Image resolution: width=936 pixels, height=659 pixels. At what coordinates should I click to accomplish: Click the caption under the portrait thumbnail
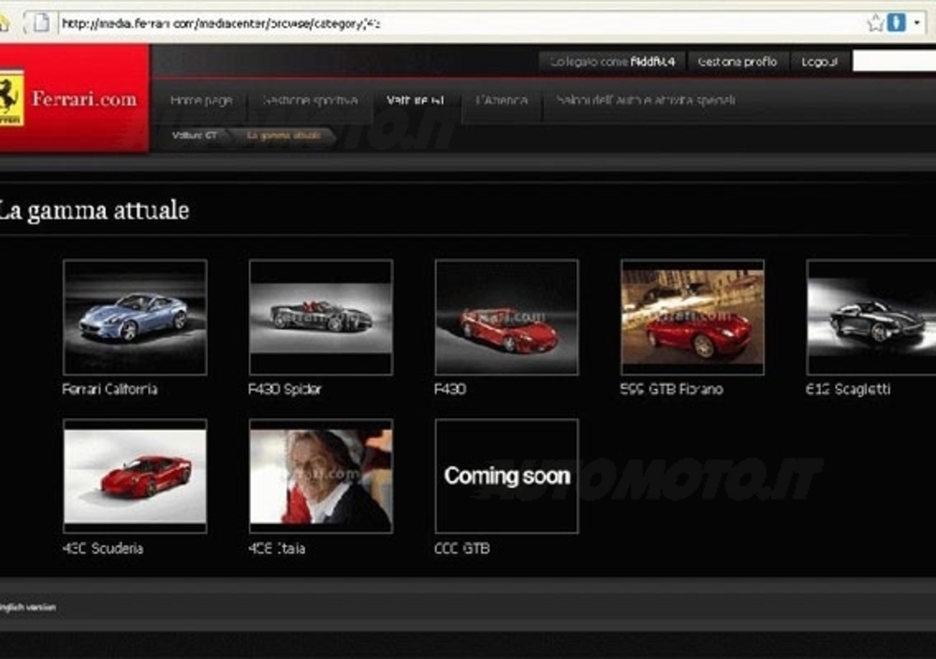pyautogui.click(x=277, y=549)
